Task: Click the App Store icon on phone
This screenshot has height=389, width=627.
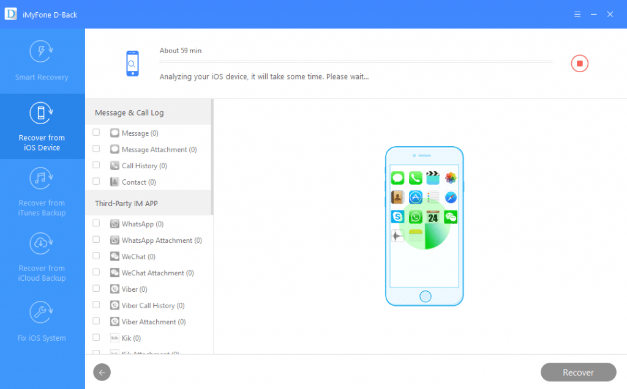Action: tap(416, 198)
